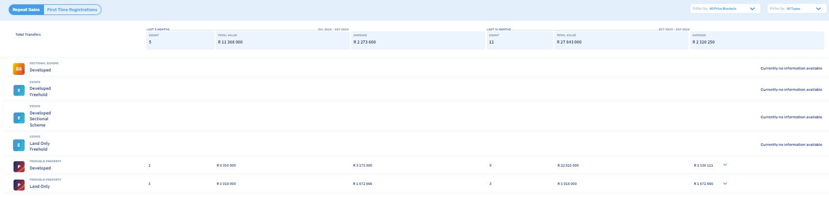Click the E icon for Developed Sectional Scheme

point(19,118)
